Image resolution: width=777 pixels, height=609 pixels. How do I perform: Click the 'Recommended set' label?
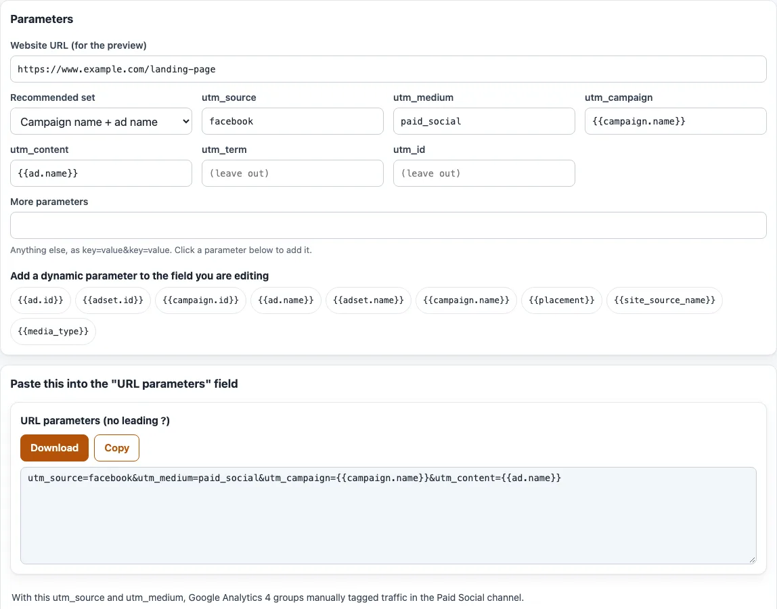coord(53,97)
